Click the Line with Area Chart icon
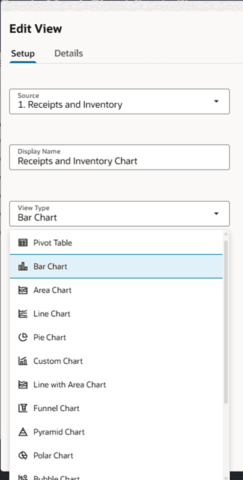This screenshot has height=480, width=243. 23,385
